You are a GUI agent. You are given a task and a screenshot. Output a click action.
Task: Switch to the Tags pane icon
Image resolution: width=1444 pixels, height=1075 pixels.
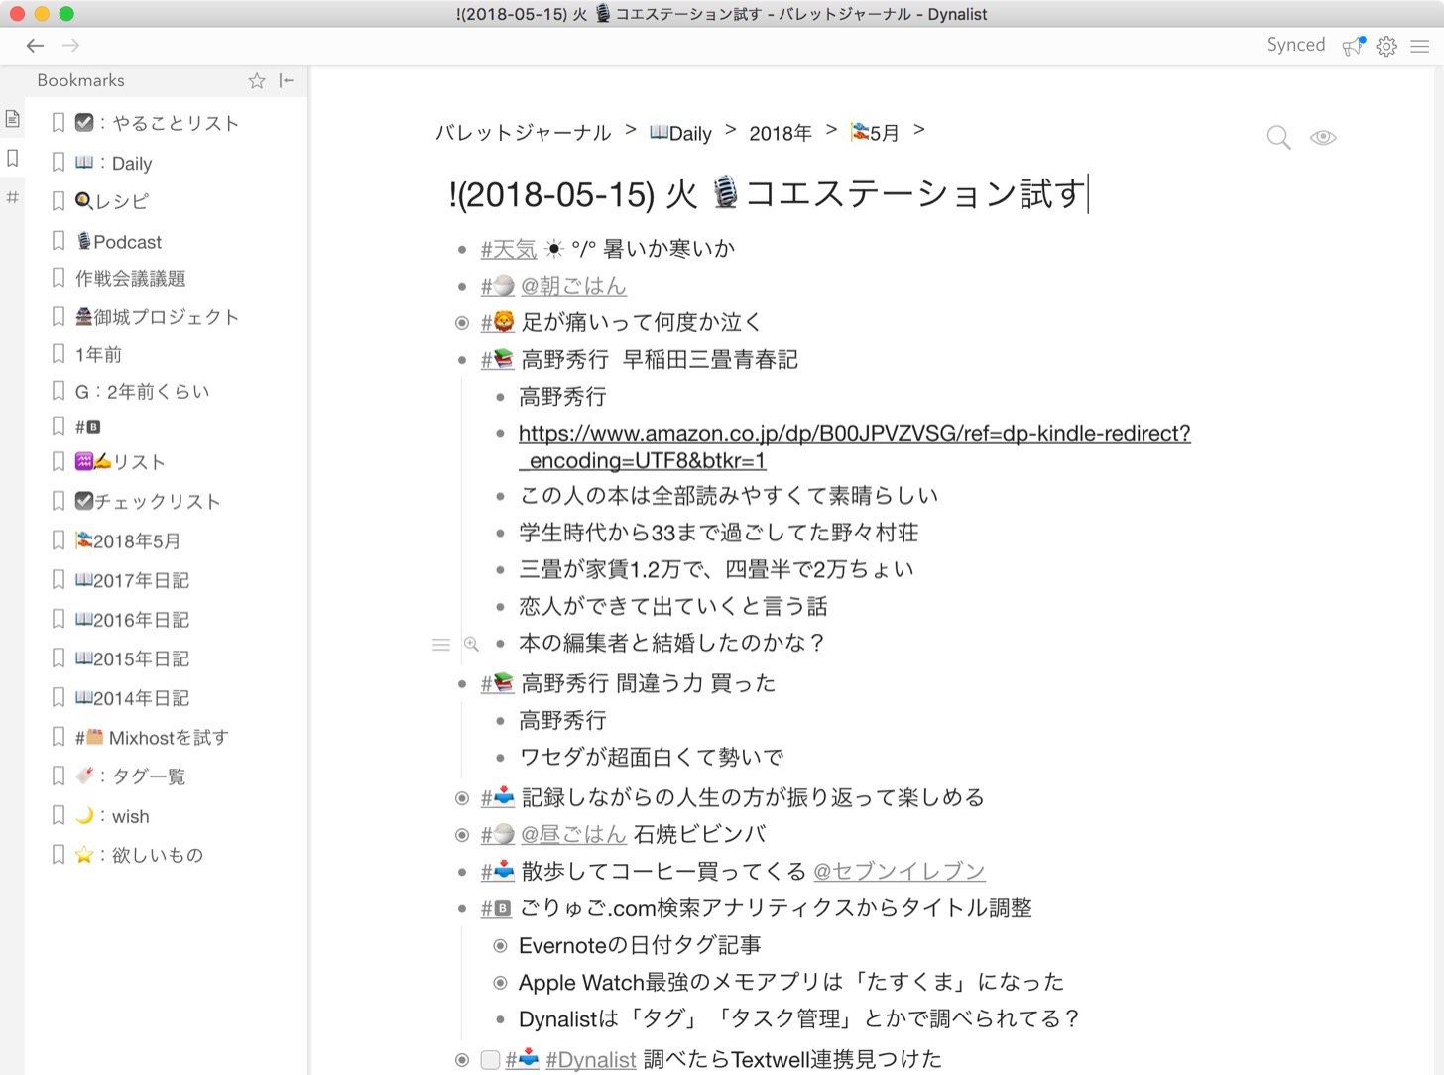[x=13, y=197]
